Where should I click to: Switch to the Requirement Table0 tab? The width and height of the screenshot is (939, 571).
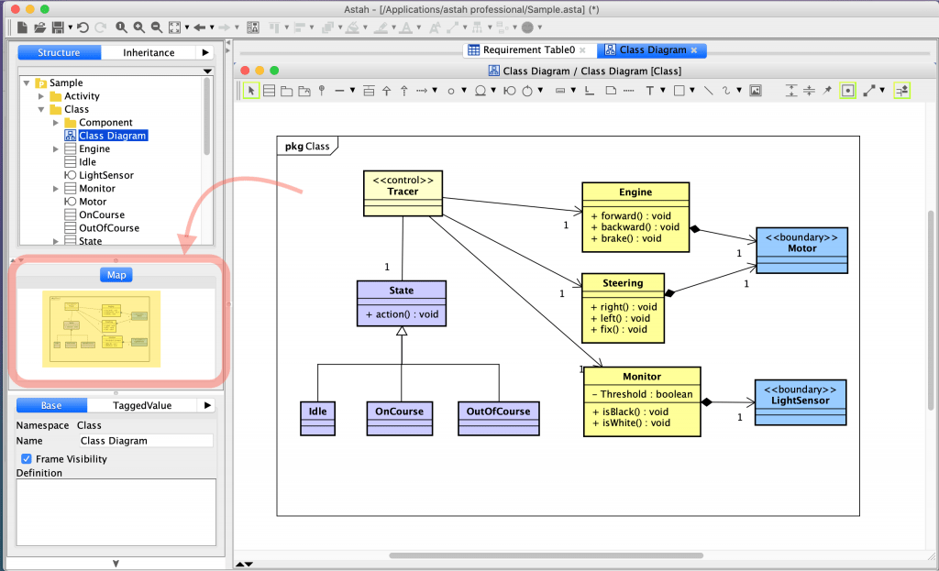[528, 50]
